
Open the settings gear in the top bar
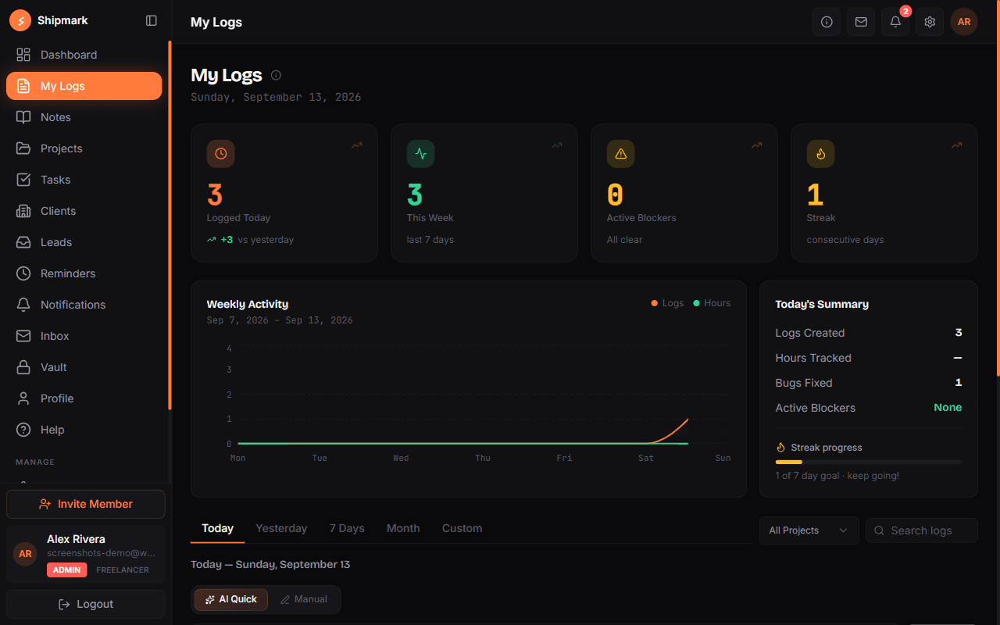pos(930,22)
